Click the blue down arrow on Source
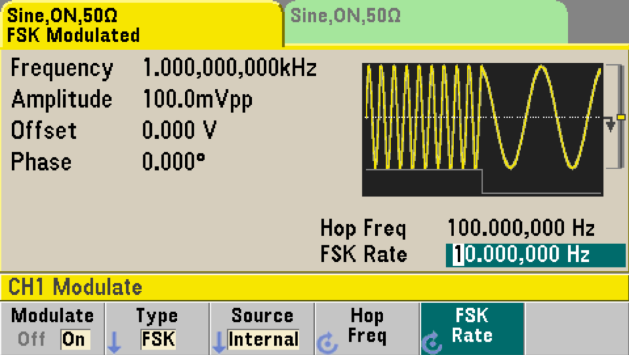Image resolution: width=629 pixels, height=355 pixels. (x=219, y=342)
